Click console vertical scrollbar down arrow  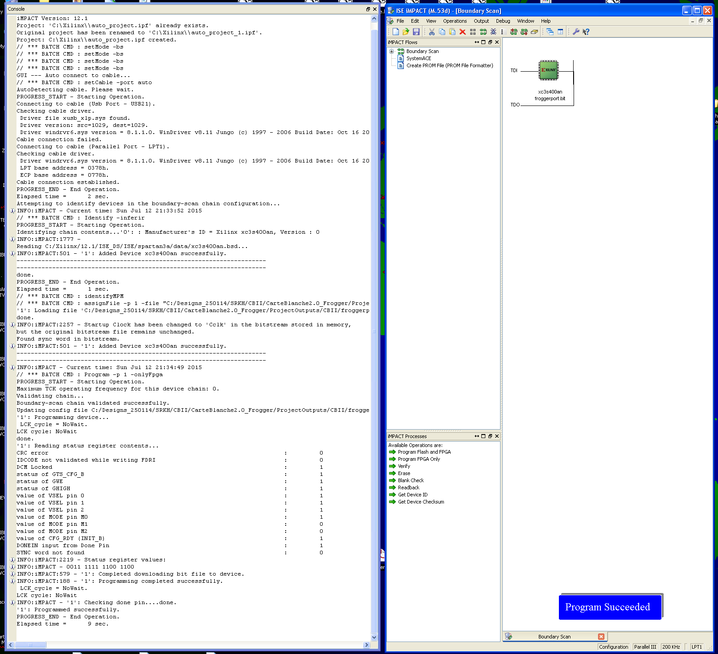(374, 637)
